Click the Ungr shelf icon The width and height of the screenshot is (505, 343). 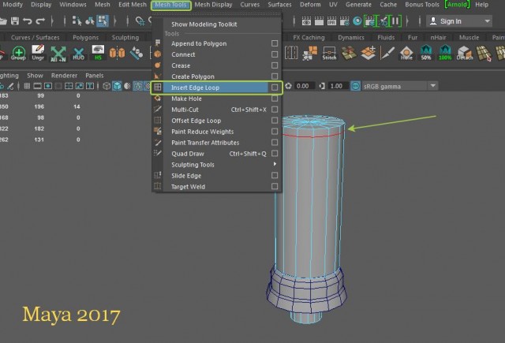tap(38, 53)
